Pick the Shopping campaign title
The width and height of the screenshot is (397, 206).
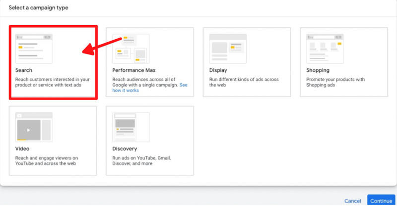318,71
